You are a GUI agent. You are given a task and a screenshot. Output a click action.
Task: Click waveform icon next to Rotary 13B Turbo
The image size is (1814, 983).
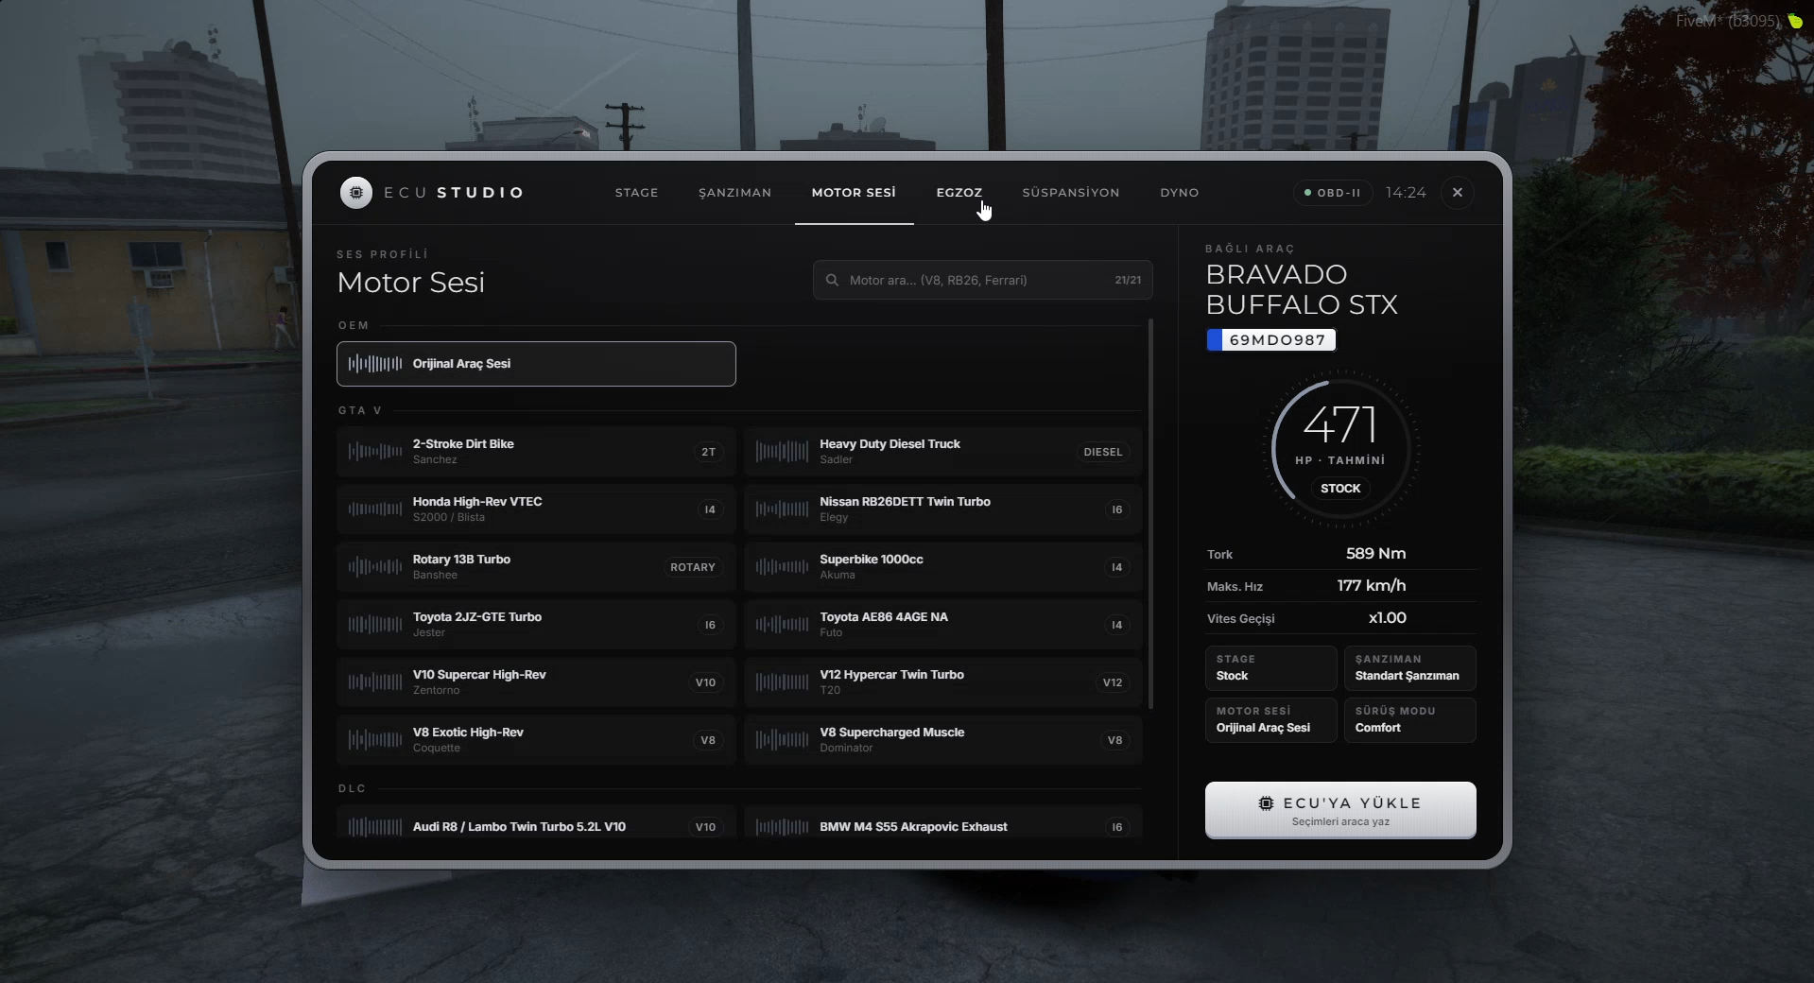tap(375, 567)
